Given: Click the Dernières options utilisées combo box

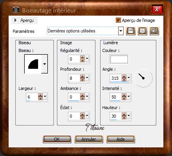Looking at the screenshot, I should tap(85, 31).
